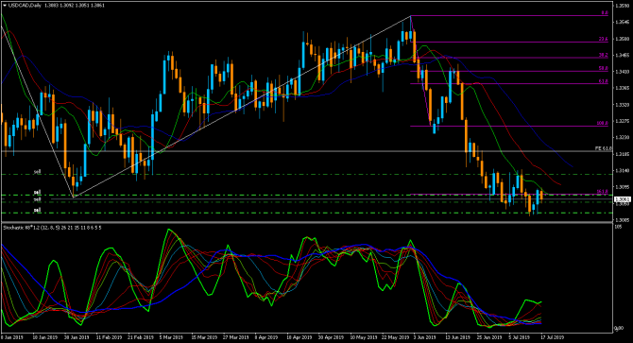Click the 3 Jun 2019 date marker

[x=425, y=337]
